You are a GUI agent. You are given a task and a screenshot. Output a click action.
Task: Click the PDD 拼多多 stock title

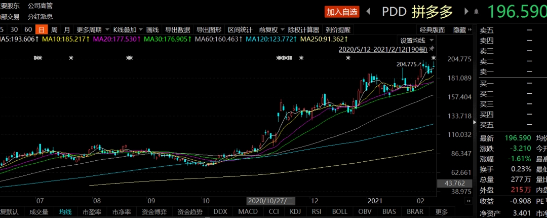click(417, 12)
